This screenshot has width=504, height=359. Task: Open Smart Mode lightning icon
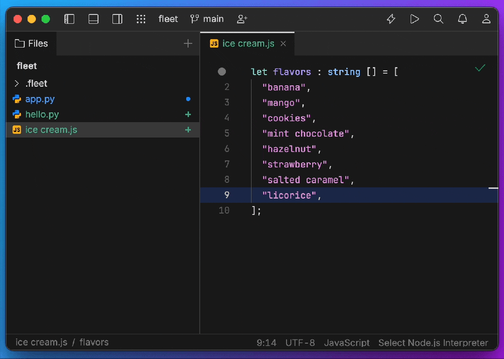coord(391,19)
